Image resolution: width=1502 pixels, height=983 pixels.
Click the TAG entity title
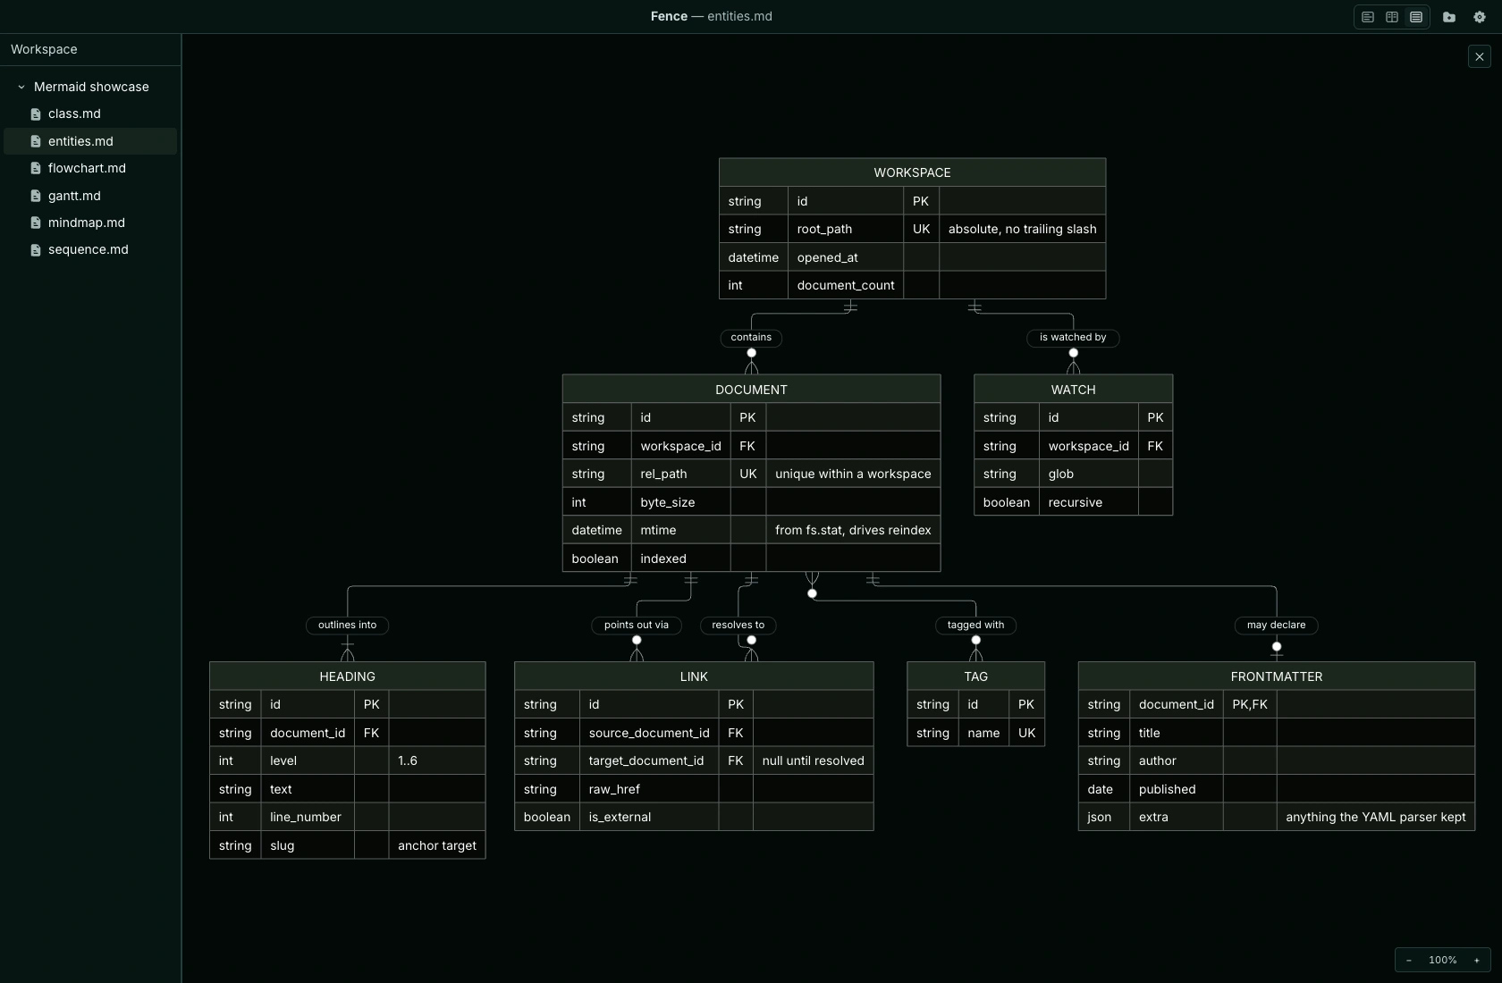pos(975,676)
